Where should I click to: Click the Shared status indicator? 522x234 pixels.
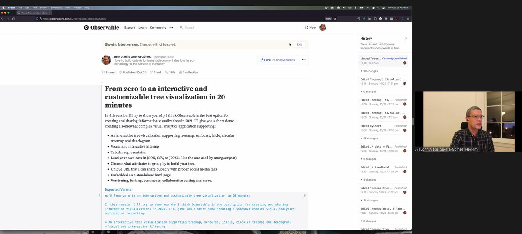tap(108, 73)
